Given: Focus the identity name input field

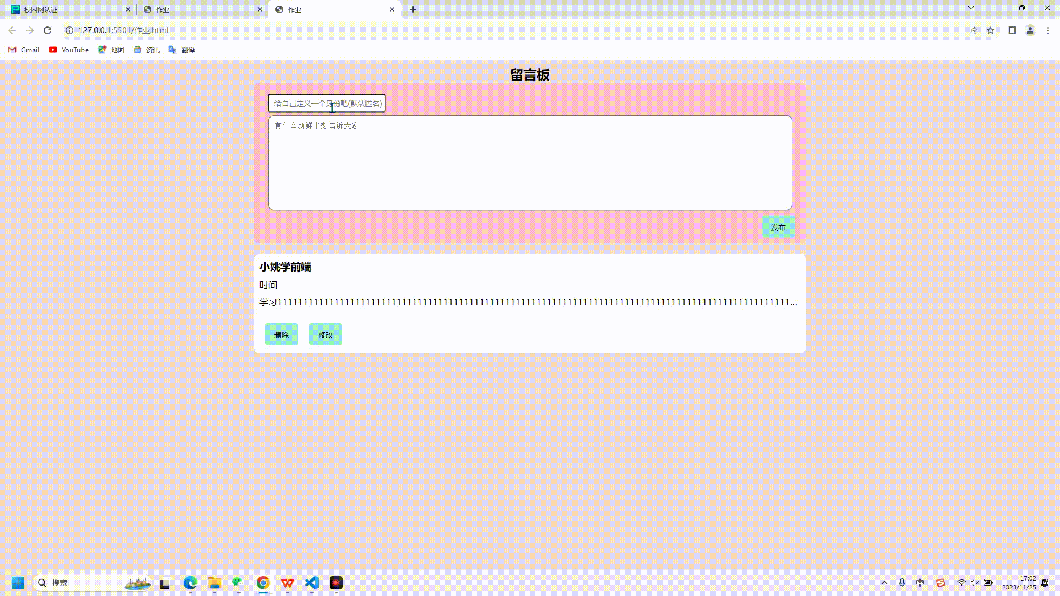Looking at the screenshot, I should click(327, 103).
